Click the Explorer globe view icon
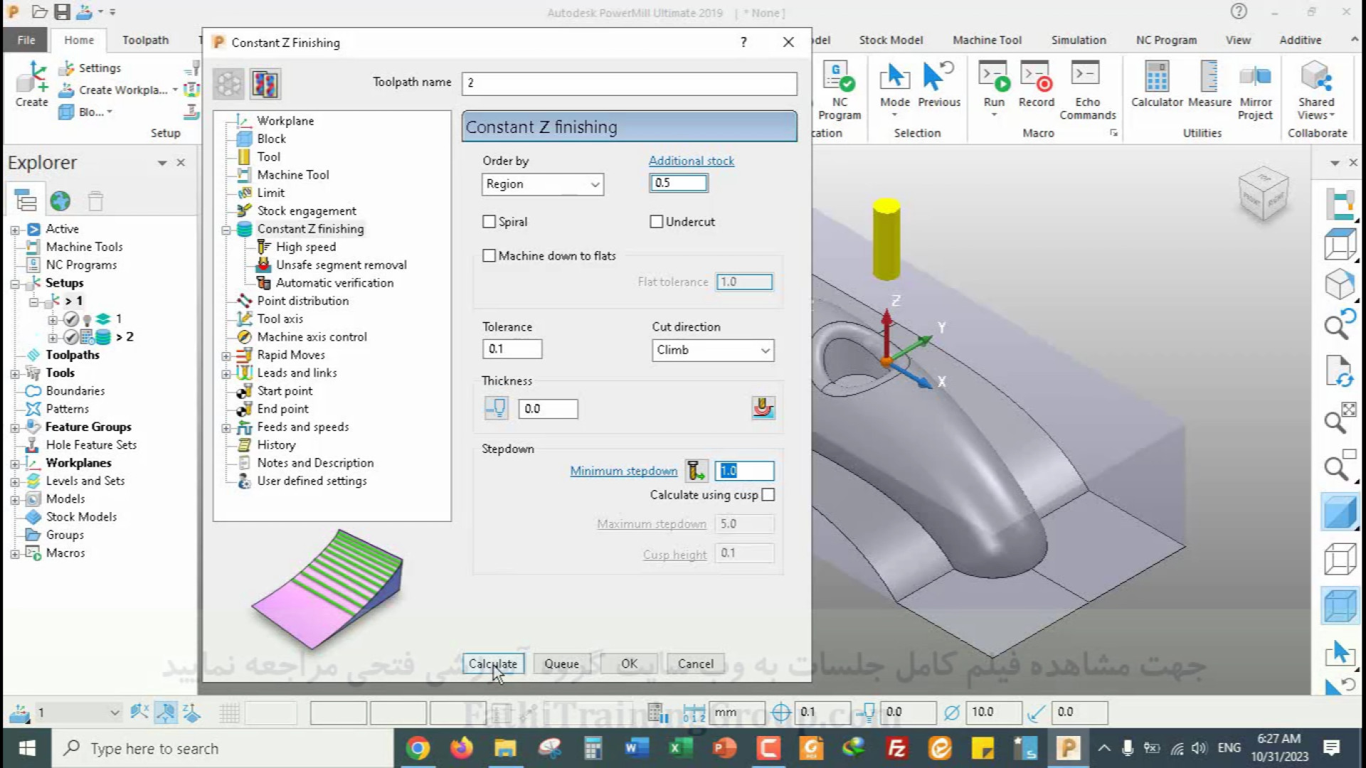1366x768 pixels. pos(60,201)
